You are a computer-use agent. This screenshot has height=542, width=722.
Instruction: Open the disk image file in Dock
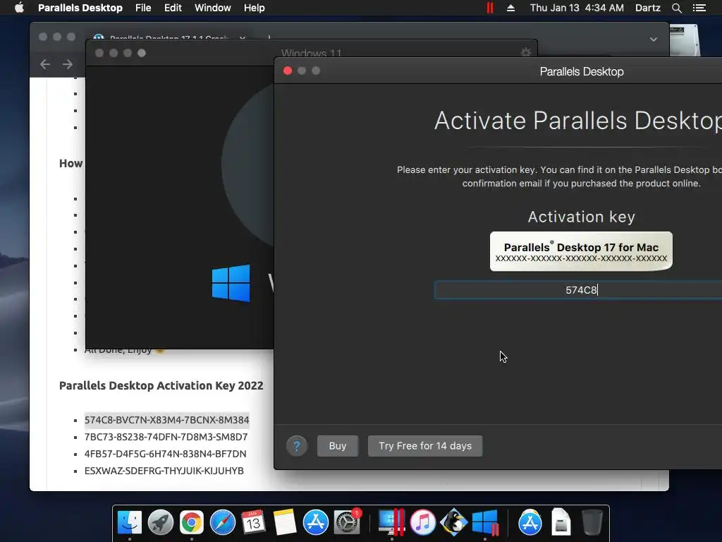click(561, 522)
